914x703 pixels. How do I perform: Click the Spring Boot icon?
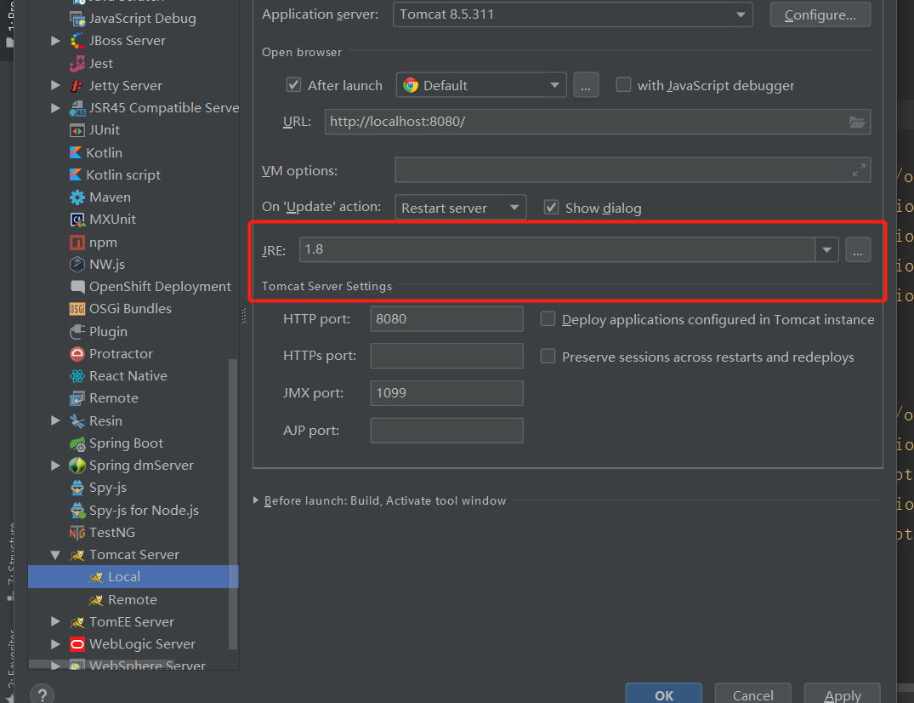pyautogui.click(x=77, y=443)
